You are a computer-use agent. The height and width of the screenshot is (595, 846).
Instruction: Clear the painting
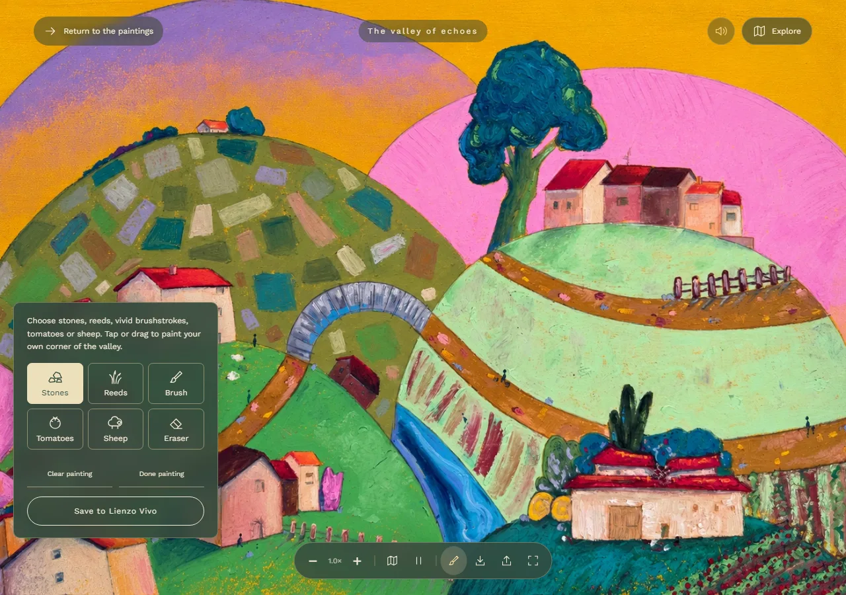[x=69, y=474]
